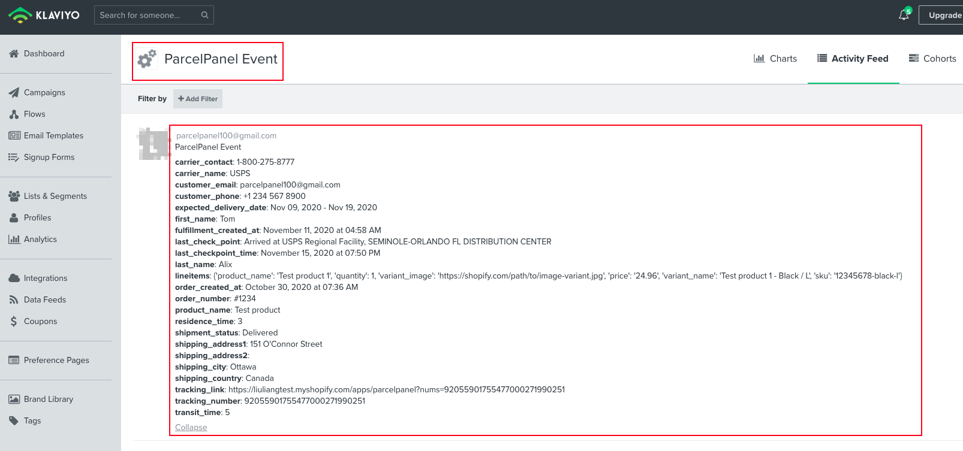Click the 'transit_time: 5' line
The width and height of the screenshot is (963, 451).
[x=203, y=412]
